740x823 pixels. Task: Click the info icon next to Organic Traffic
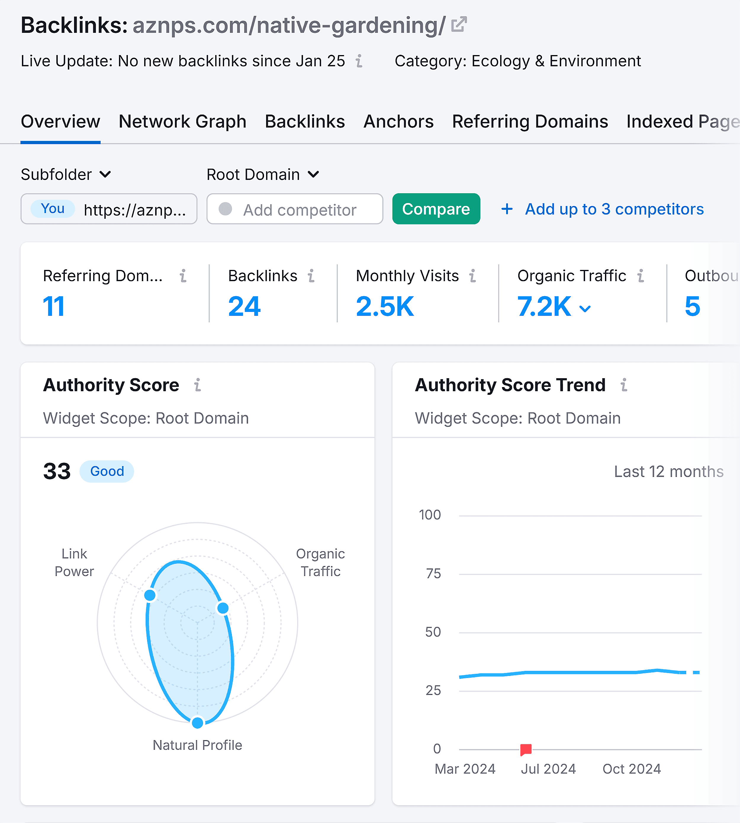click(x=641, y=276)
